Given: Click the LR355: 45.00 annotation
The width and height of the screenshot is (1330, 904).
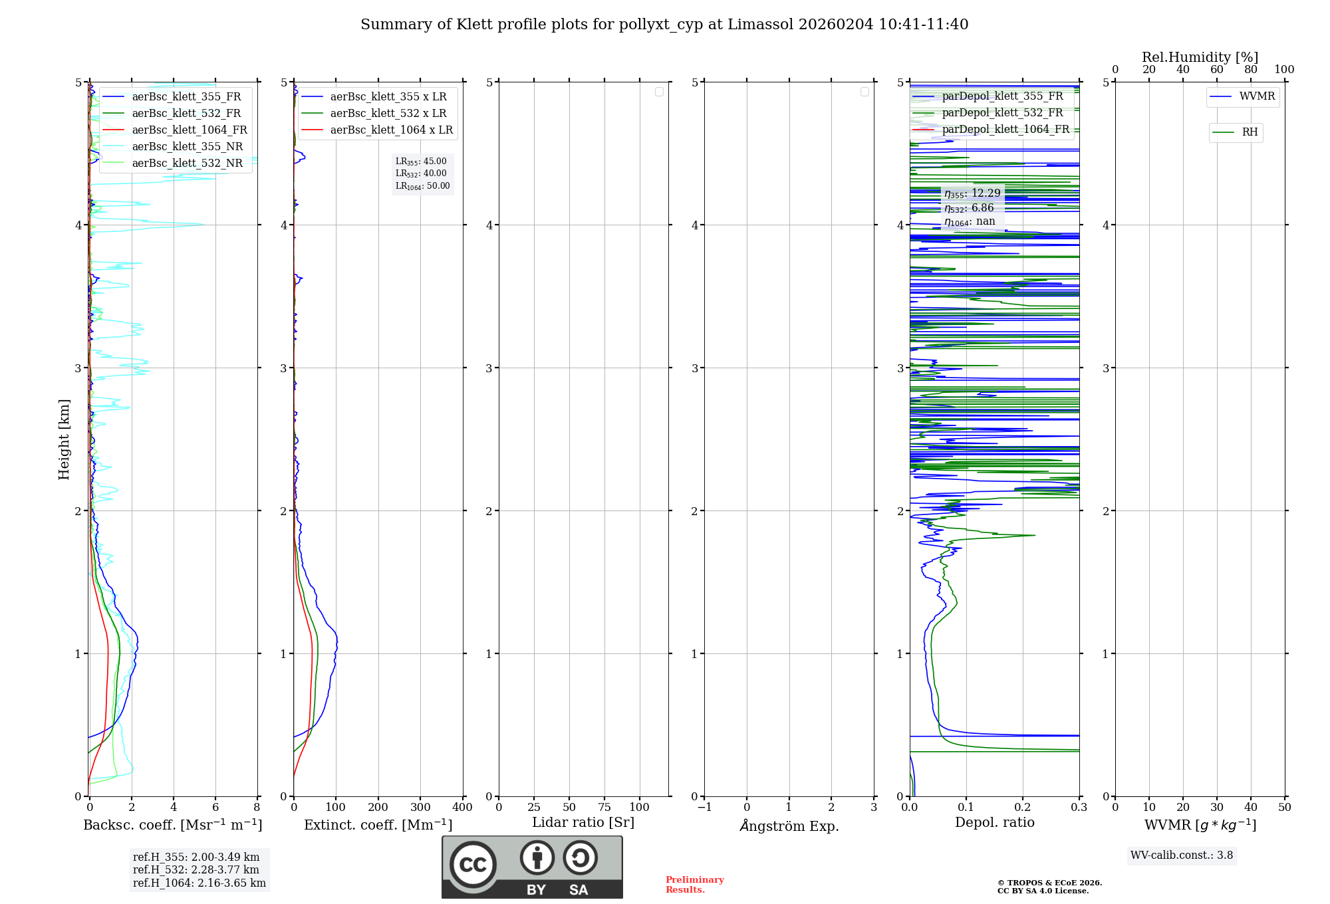Looking at the screenshot, I should pos(421,162).
